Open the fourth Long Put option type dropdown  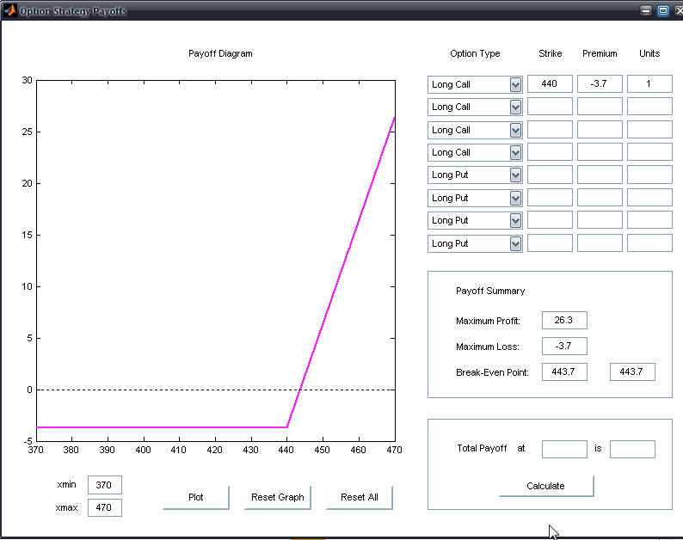point(475,243)
